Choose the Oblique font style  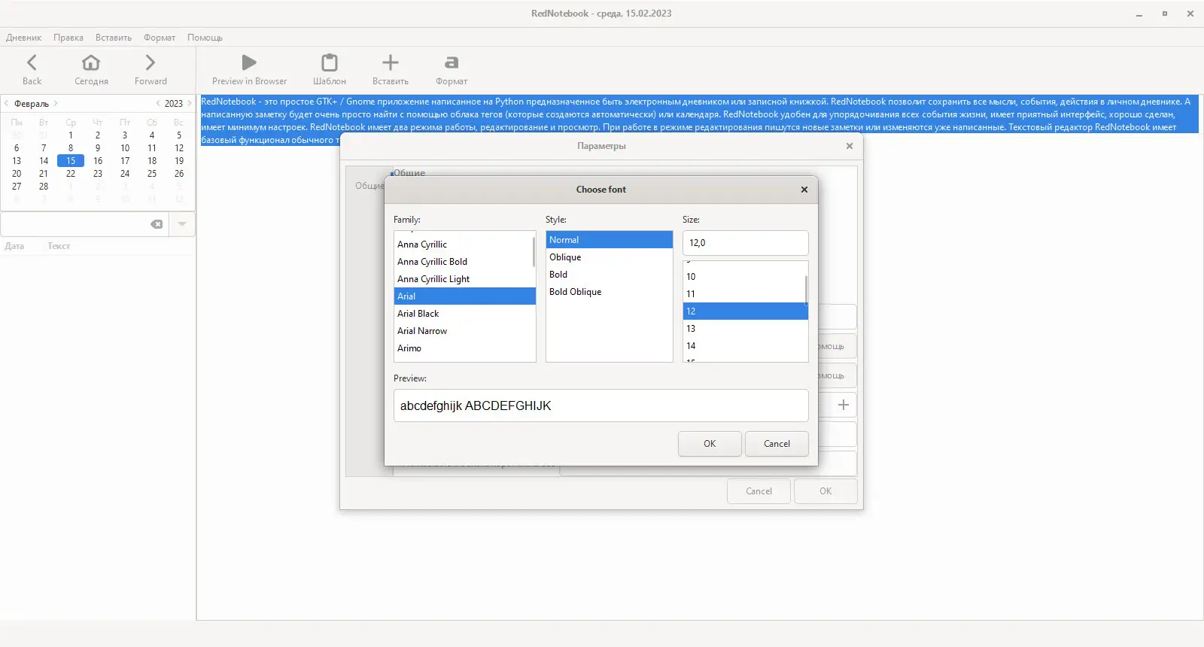[x=610, y=257]
